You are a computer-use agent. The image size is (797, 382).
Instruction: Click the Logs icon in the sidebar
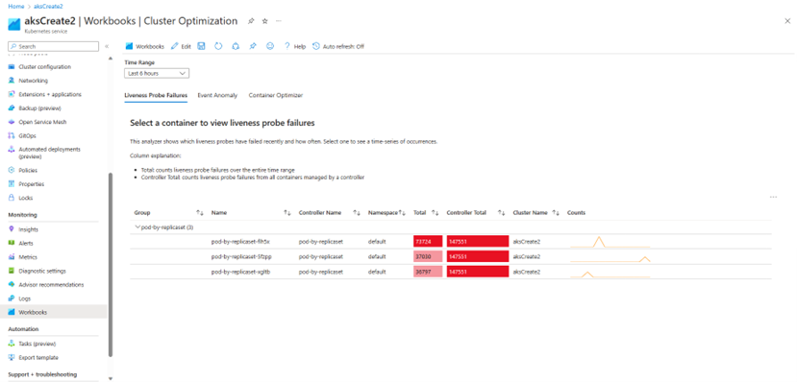[12, 298]
